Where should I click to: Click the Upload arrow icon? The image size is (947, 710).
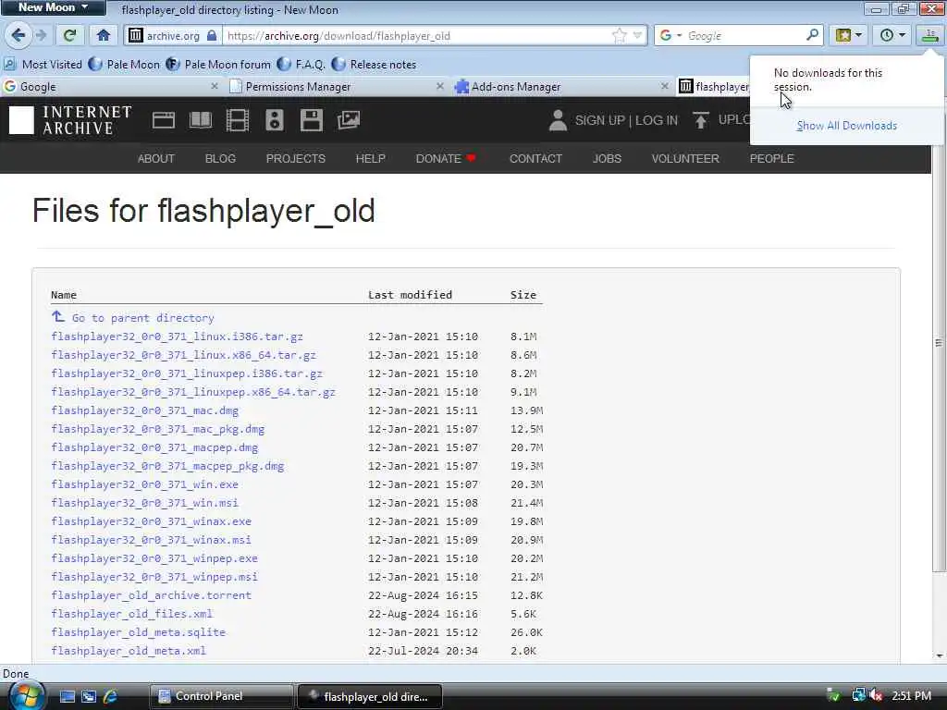[x=701, y=120]
